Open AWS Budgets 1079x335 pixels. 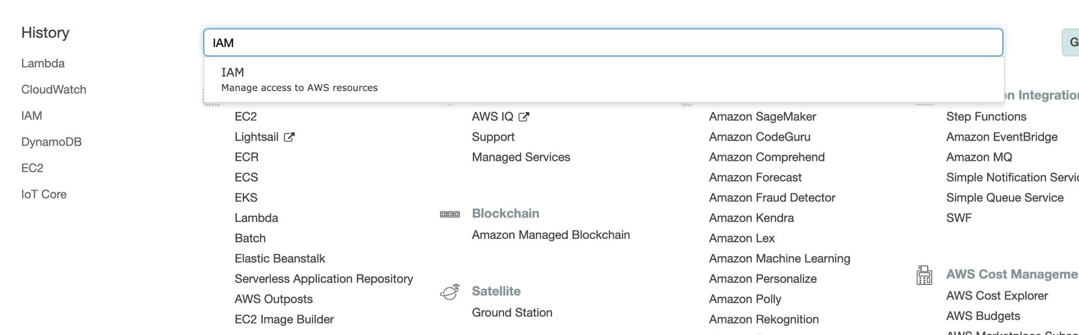983,316
